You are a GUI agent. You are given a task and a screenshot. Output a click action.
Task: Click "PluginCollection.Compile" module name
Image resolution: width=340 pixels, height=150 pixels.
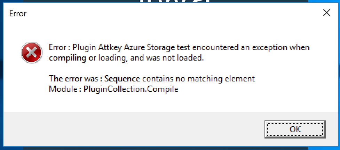point(131,89)
